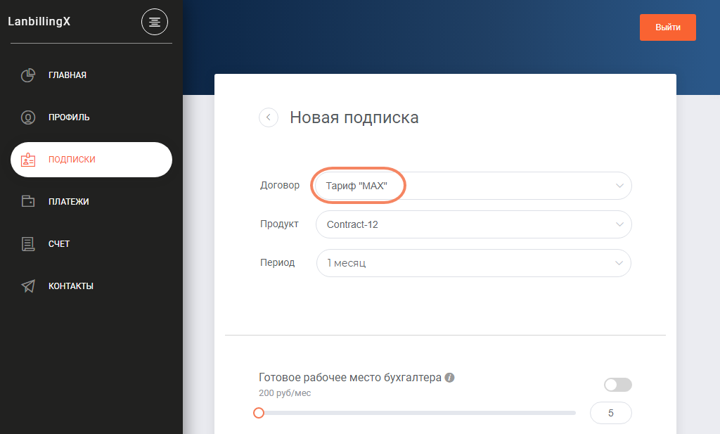Open the Продукт dropdown showing Contract-12
The image size is (720, 434).
tap(473, 224)
